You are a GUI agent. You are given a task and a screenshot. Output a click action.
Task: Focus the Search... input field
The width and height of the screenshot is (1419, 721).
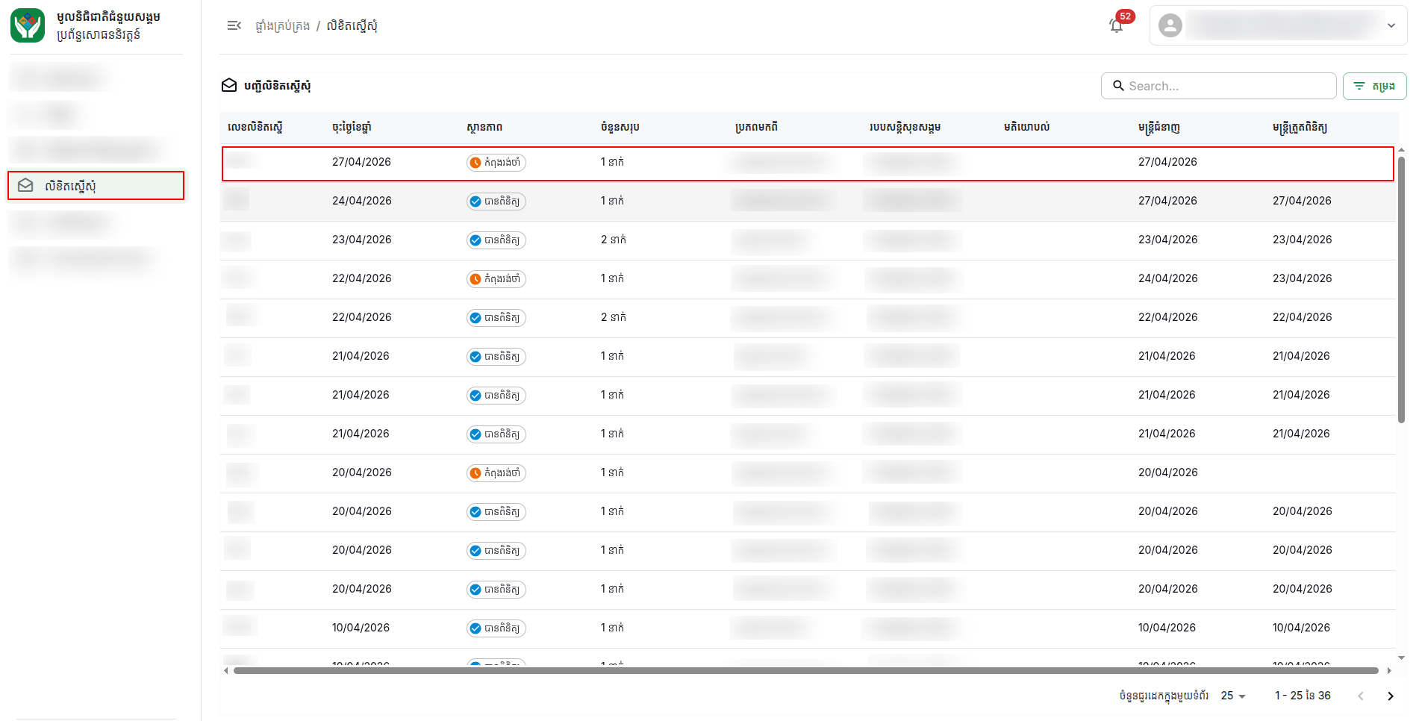tap(1218, 86)
